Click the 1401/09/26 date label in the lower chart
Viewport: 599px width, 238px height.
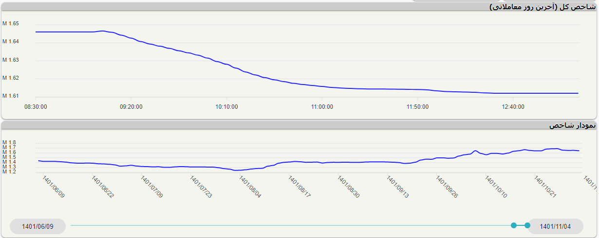click(447, 187)
